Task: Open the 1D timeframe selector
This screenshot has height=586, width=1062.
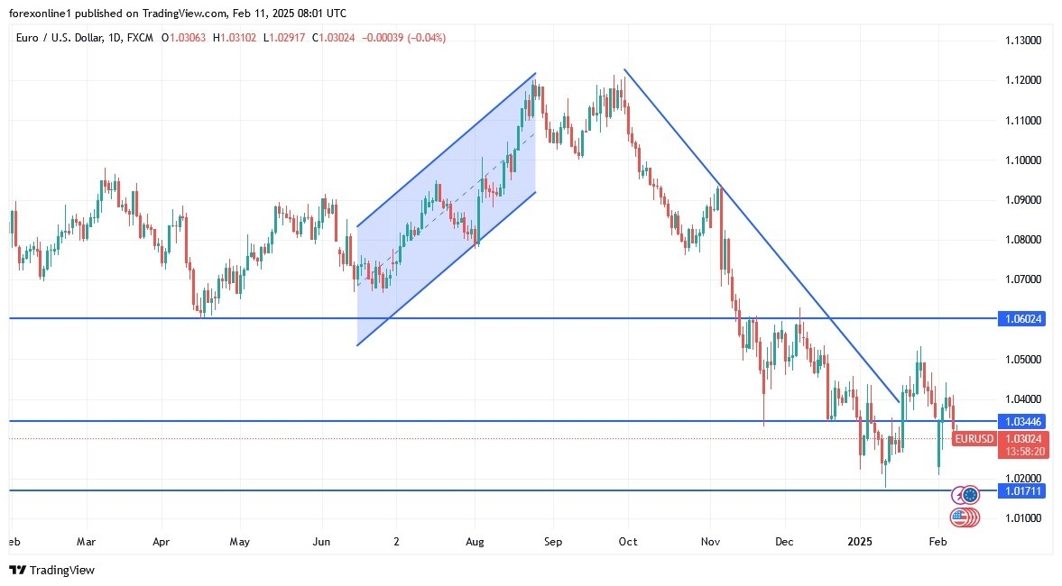Action: (113, 38)
